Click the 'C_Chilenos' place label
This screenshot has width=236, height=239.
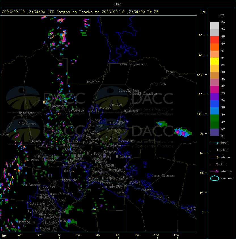[x=27, y=124]
